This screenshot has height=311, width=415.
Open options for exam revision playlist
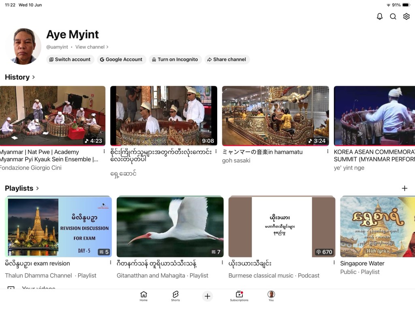click(x=110, y=262)
